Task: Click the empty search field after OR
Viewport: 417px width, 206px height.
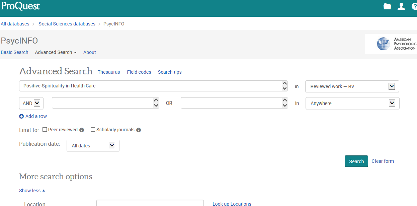Action: tap(234, 103)
